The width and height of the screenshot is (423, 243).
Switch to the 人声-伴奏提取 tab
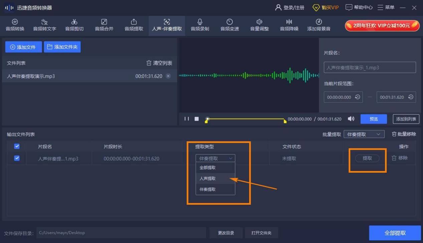[167, 25]
